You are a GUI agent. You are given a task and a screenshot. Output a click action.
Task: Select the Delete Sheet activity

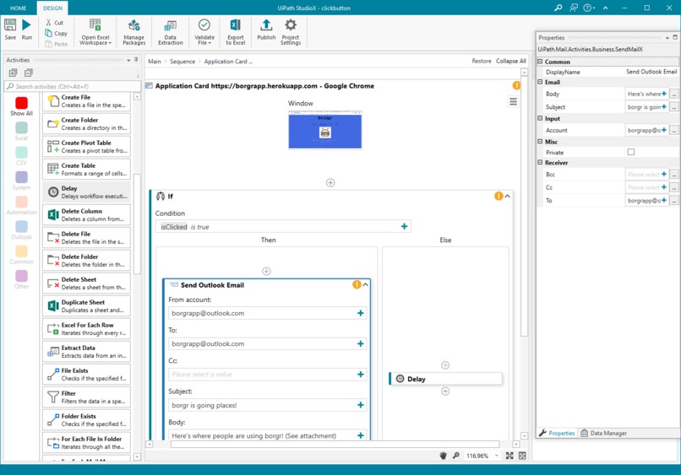[86, 283]
